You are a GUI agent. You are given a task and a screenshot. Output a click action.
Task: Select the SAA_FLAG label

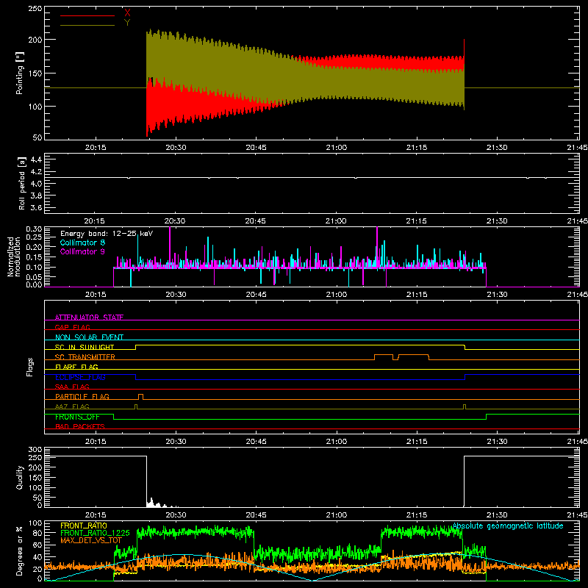click(x=72, y=387)
